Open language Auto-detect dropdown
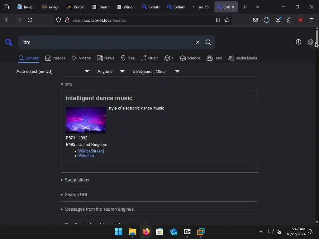 53,71
